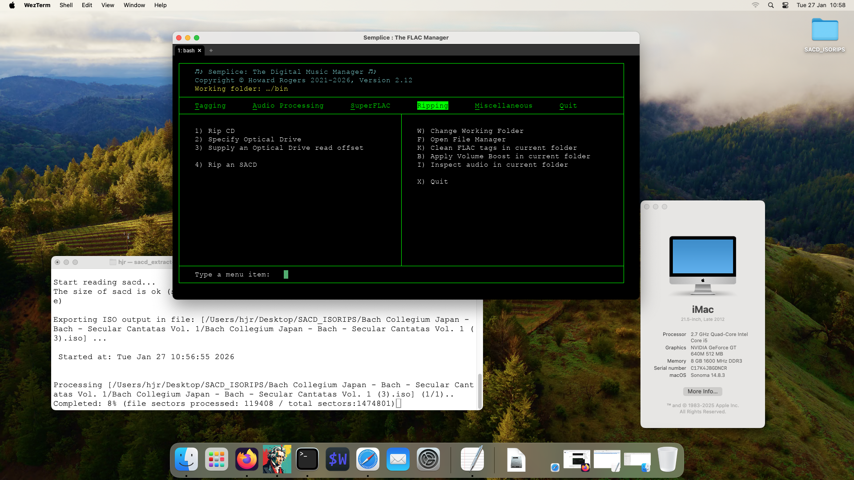Open the Shell menu in the menu bar

(66, 5)
